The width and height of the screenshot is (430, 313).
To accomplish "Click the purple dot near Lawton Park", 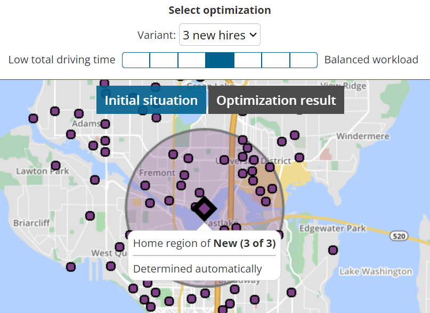I will point(55,166).
